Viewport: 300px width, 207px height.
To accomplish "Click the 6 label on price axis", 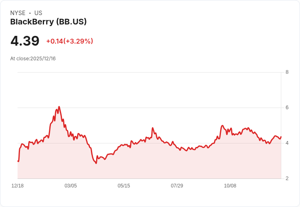I will [287, 108].
